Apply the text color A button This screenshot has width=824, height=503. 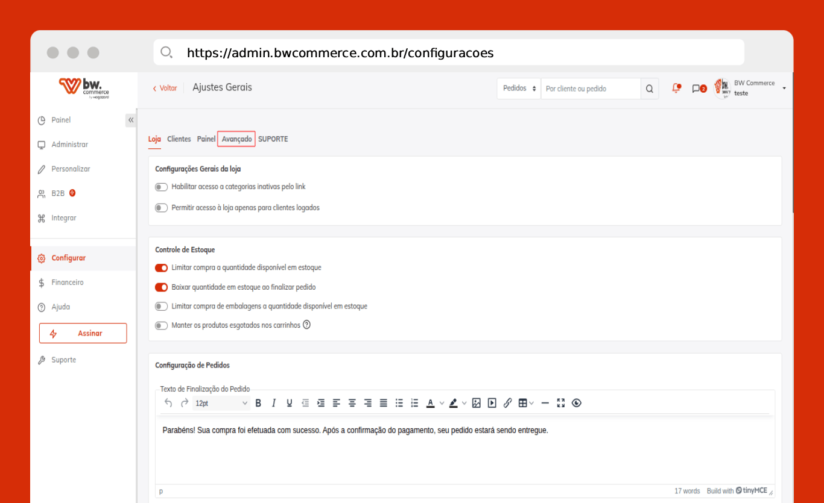coord(431,403)
